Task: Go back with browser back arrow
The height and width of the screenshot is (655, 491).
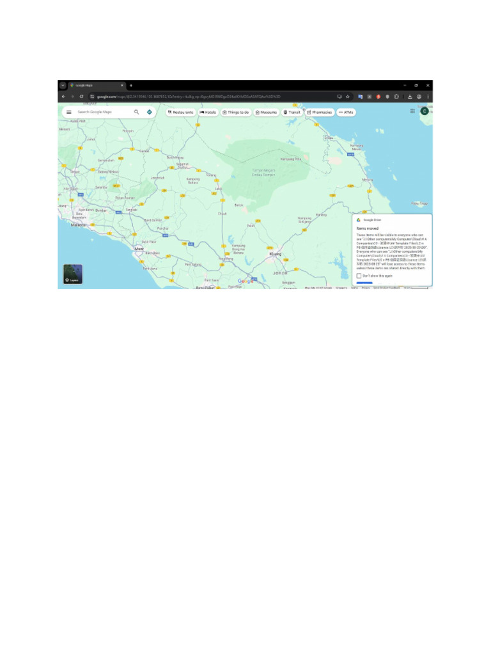Action: [63, 97]
